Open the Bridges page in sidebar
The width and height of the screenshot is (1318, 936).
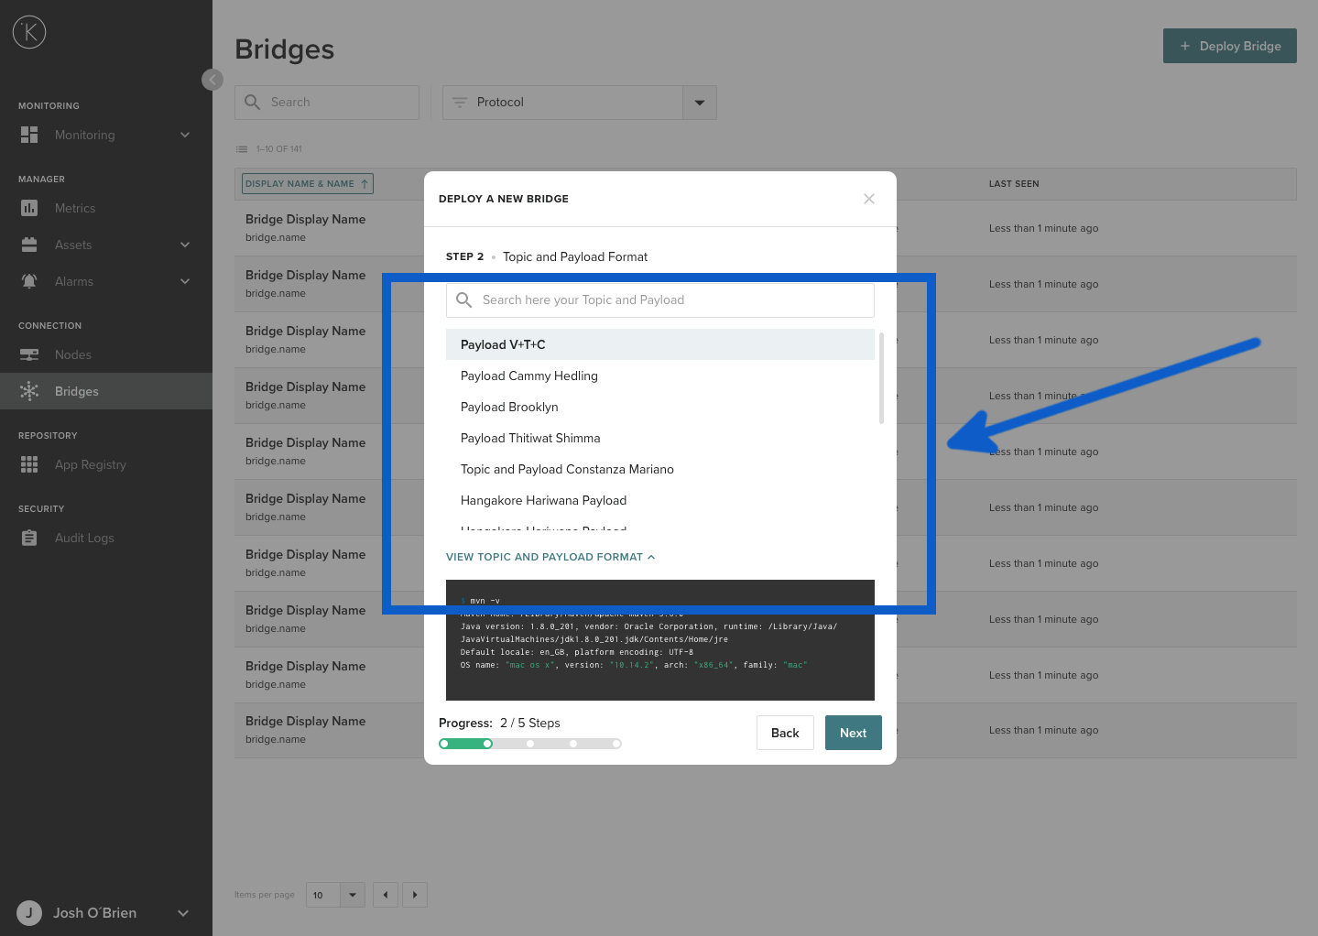77,391
